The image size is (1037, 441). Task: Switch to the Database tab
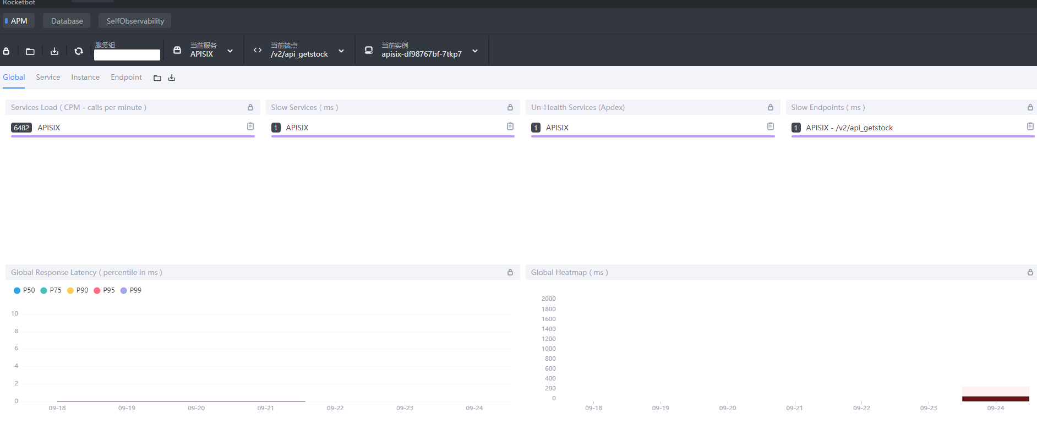point(67,21)
